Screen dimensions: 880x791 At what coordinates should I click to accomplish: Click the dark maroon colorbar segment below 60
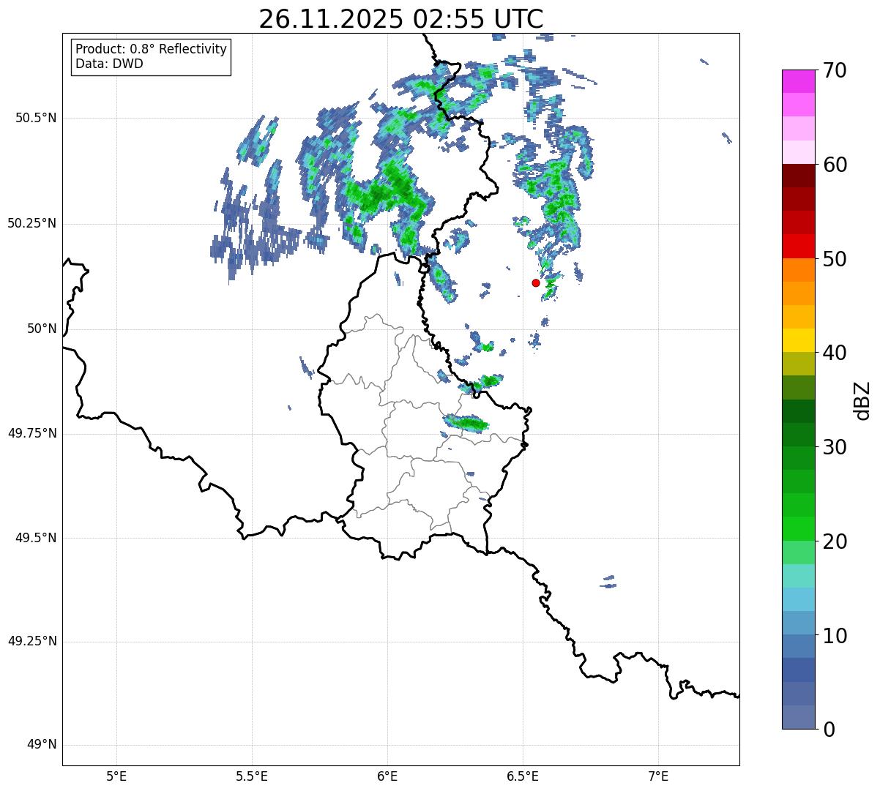[x=798, y=176]
